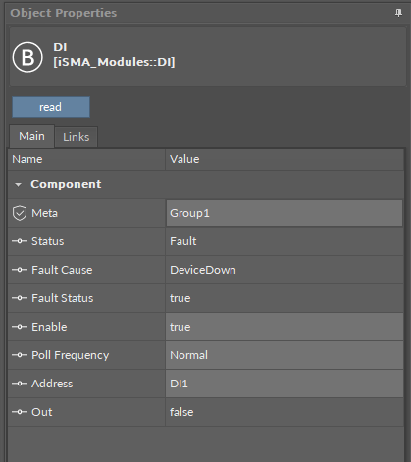Toggle the Enable value field set to true
This screenshot has width=411, height=462.
click(284, 327)
